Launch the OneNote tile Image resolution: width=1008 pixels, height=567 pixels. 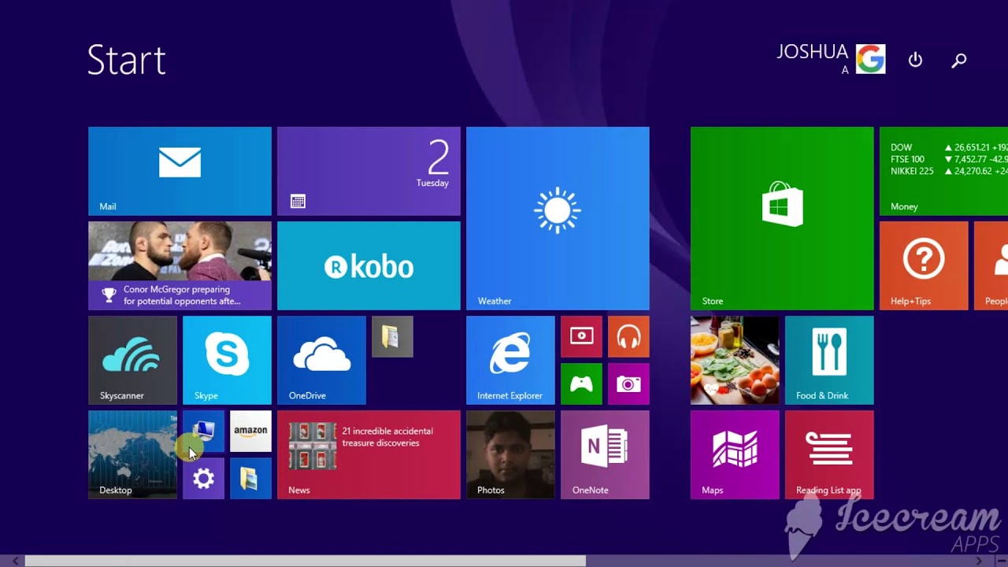(605, 454)
